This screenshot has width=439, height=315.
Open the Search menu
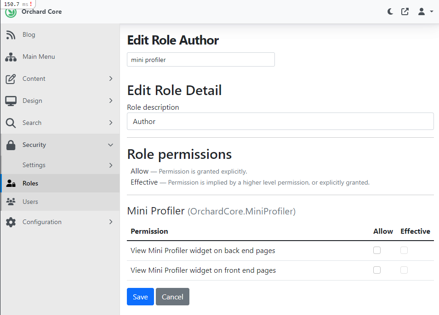(60, 123)
